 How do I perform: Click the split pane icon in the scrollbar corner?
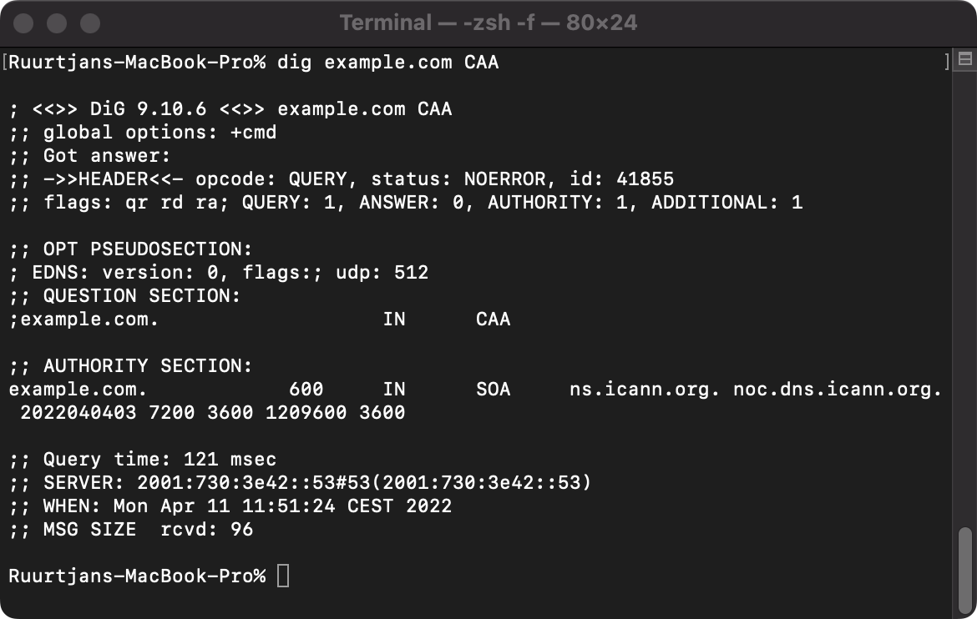click(x=964, y=59)
